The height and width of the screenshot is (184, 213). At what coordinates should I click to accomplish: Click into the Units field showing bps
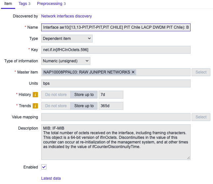116,83
